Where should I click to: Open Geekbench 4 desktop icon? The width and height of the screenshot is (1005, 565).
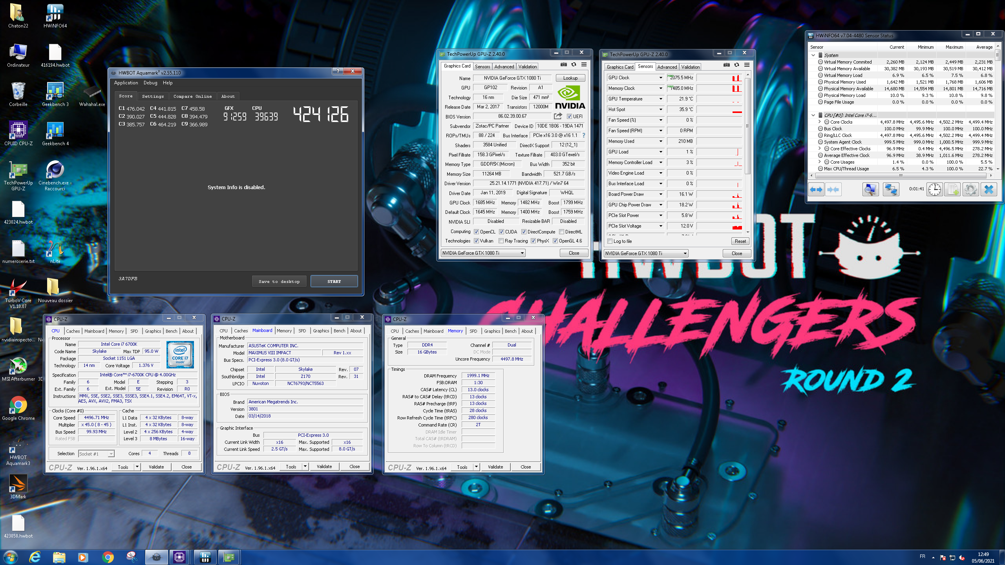click(x=55, y=133)
